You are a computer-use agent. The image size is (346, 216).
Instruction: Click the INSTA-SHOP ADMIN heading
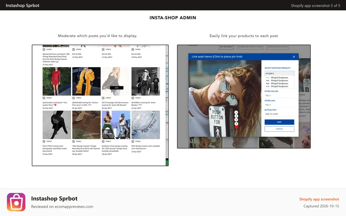(173, 18)
